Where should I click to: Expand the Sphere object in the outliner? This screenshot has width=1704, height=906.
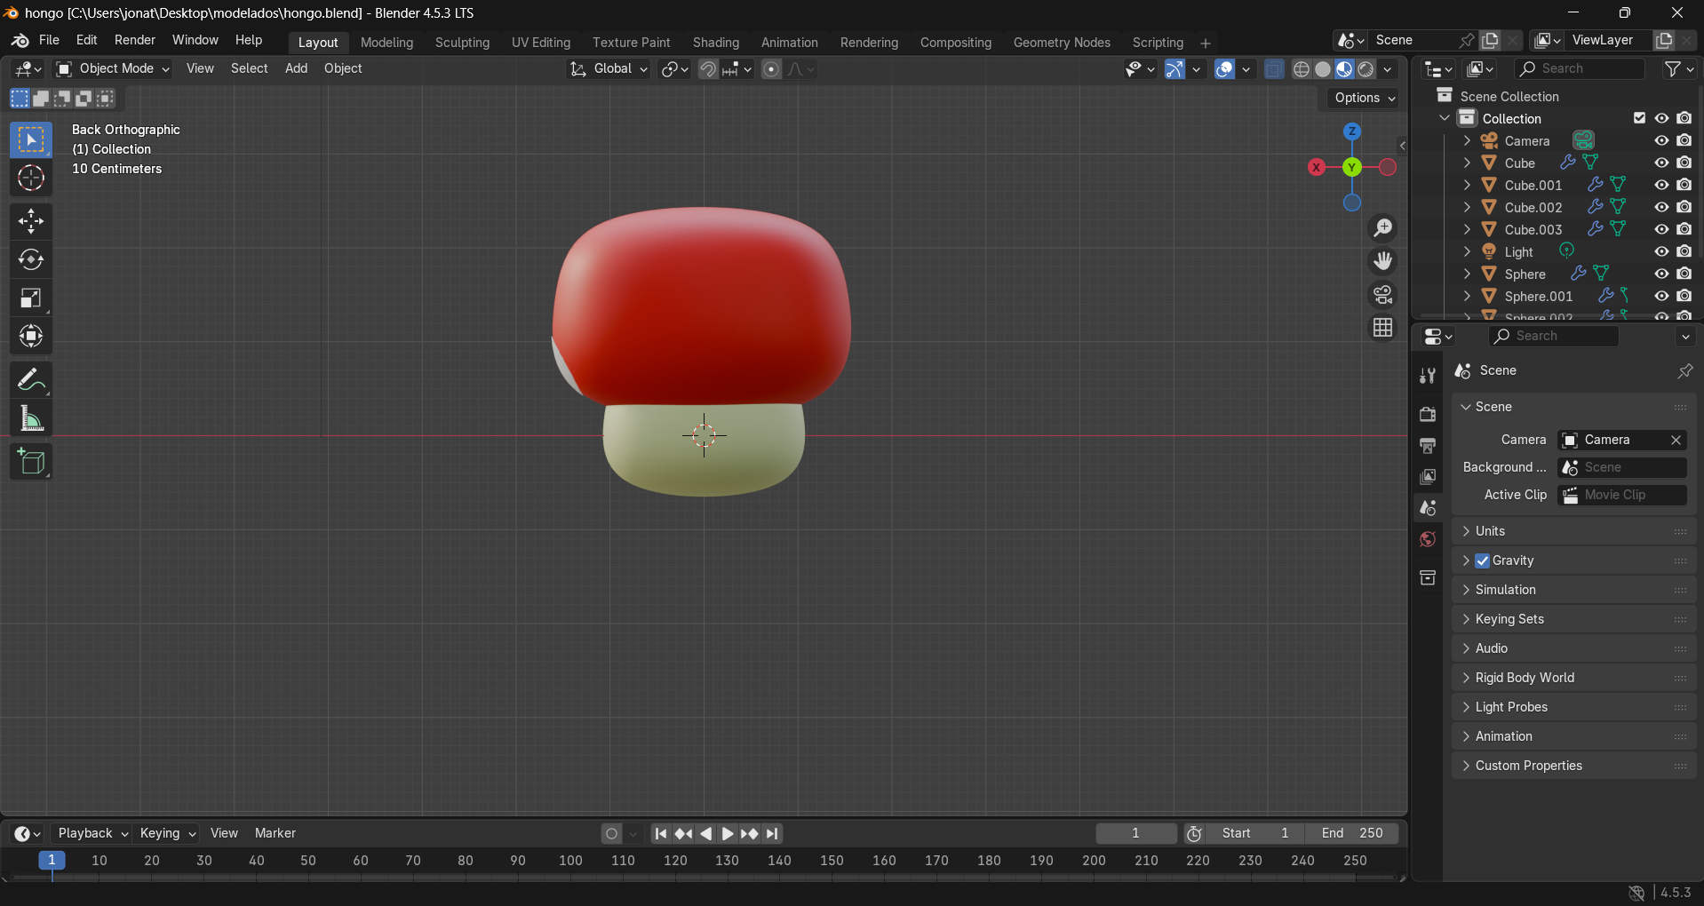(1466, 274)
